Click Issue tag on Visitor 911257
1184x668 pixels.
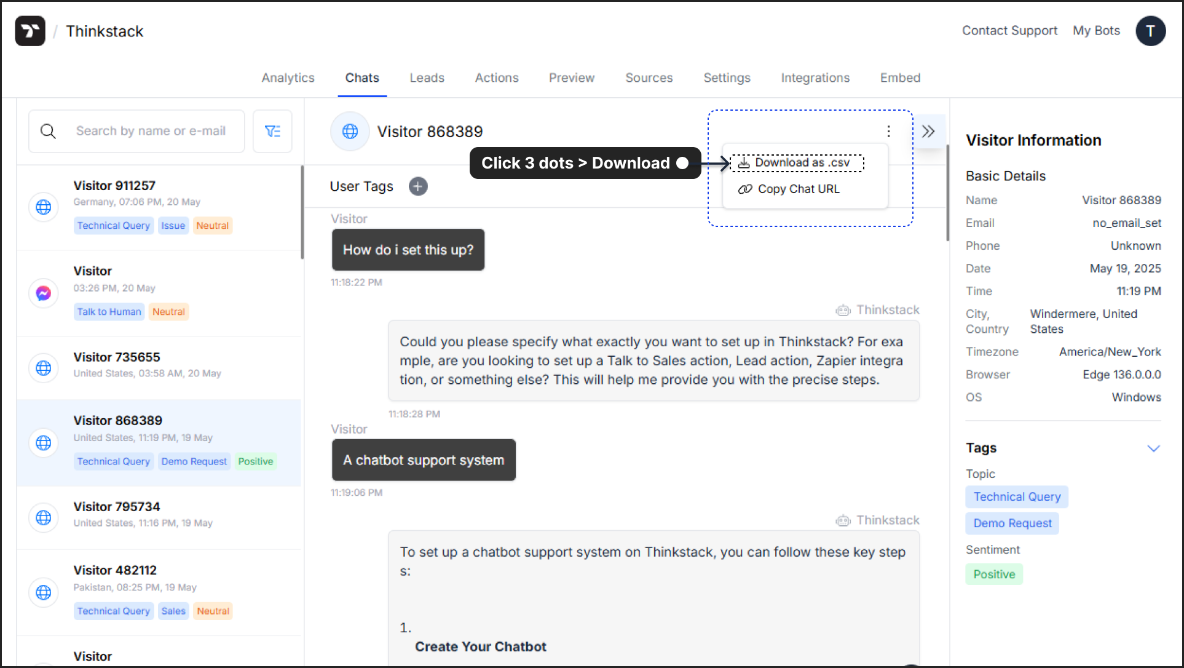[173, 226]
